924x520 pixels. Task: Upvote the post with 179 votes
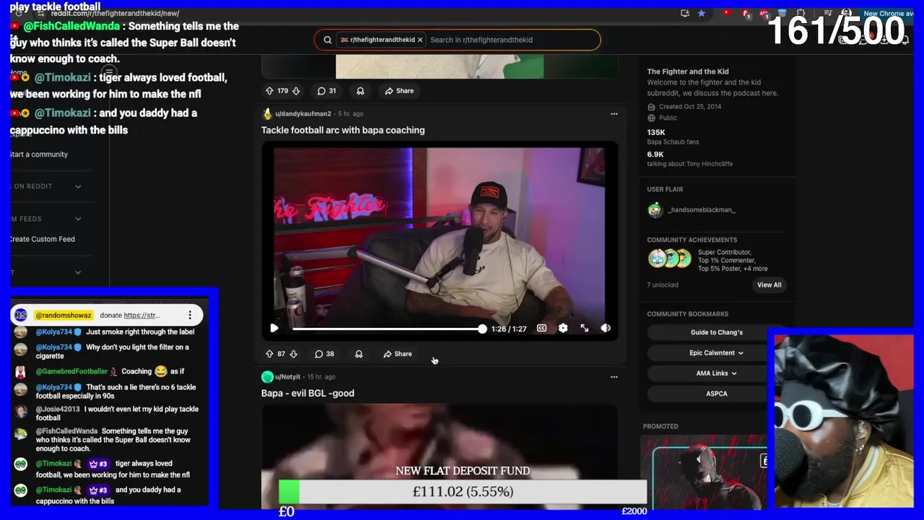[269, 91]
